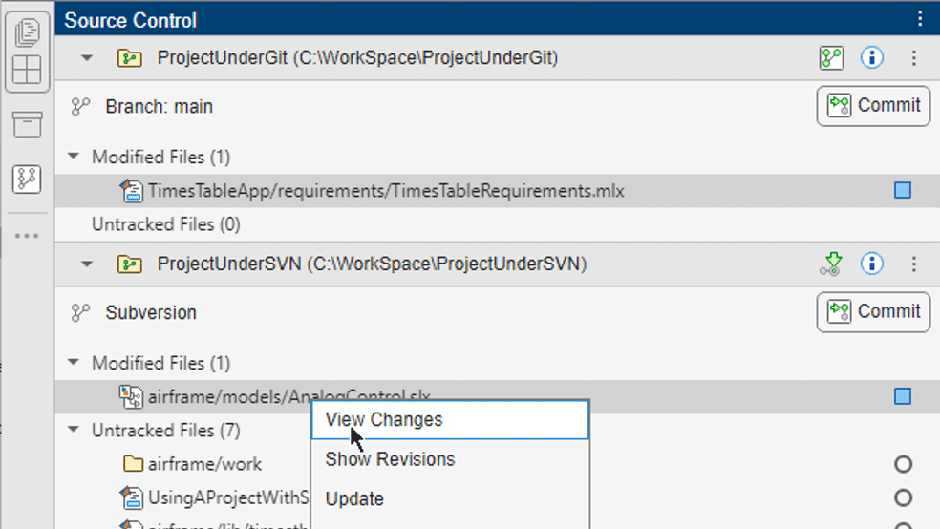Show info for ProjectUnderGit repository
The image size is (940, 529).
(x=871, y=58)
